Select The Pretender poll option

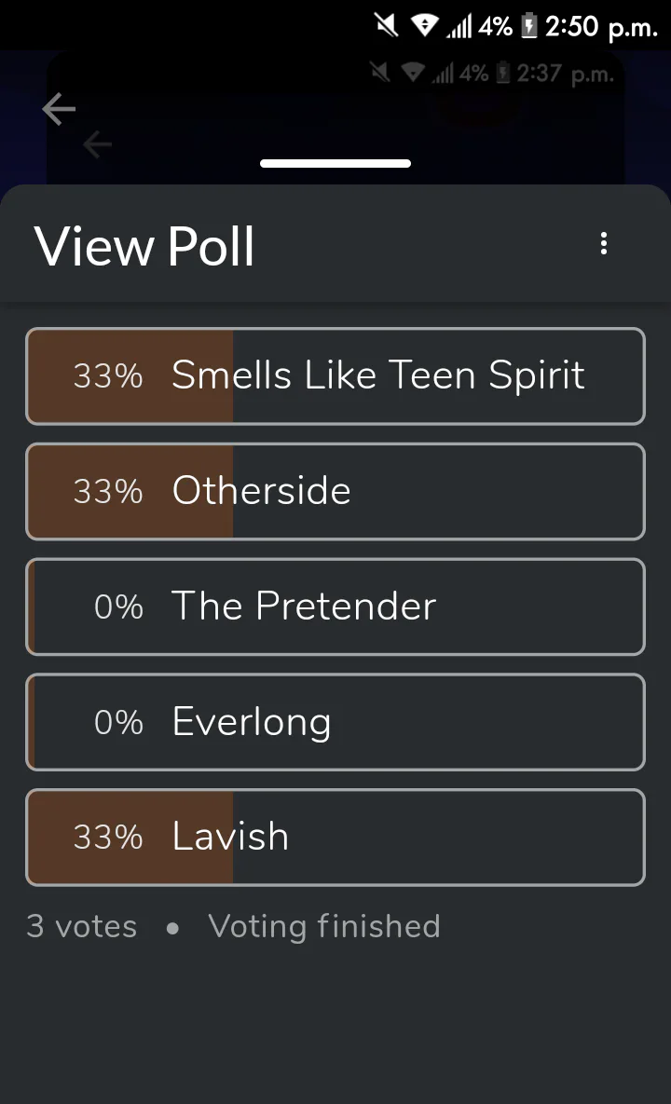tap(335, 607)
